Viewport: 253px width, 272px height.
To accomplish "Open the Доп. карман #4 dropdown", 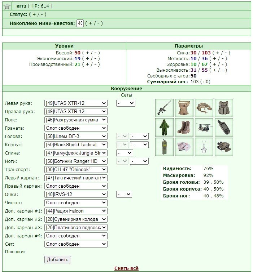I will click(x=76, y=236).
